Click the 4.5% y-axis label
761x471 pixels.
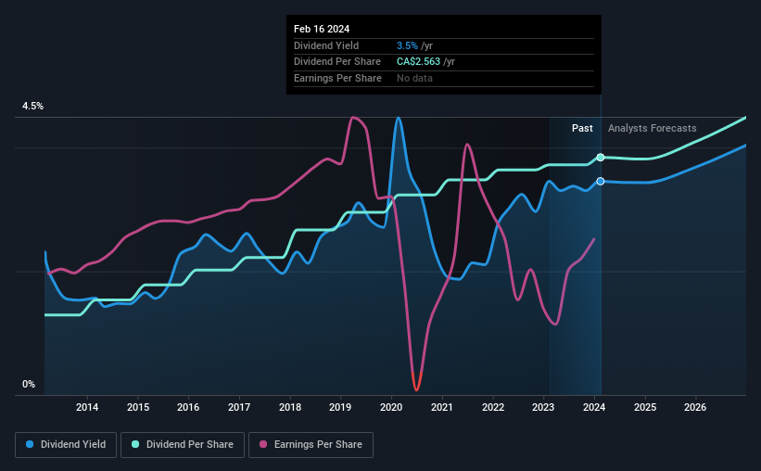click(x=32, y=107)
